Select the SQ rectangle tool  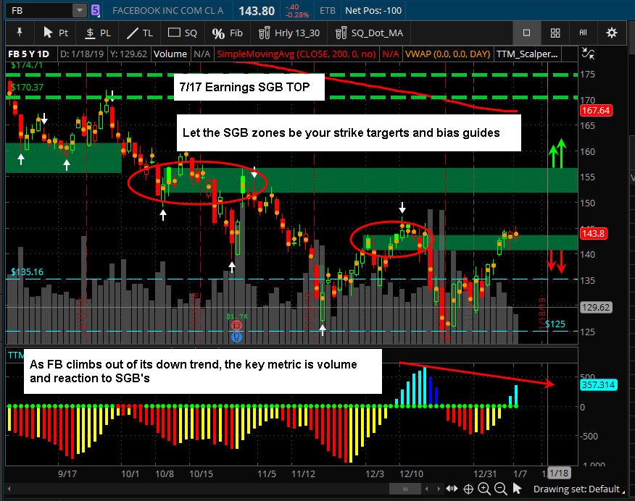click(x=182, y=33)
